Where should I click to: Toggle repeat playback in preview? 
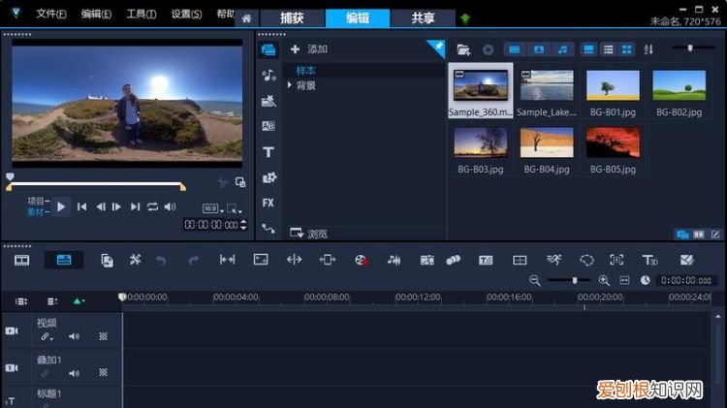(152, 206)
